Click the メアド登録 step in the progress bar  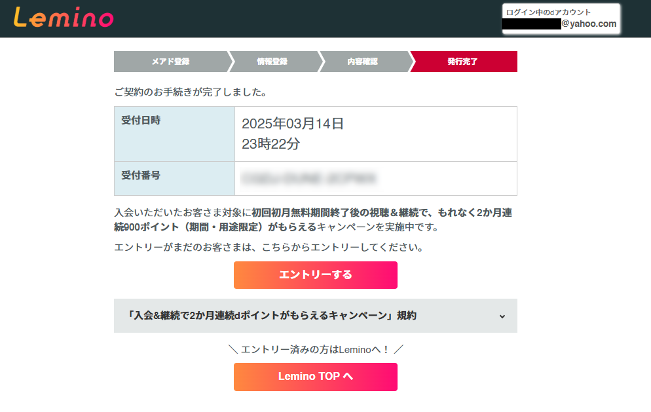pyautogui.click(x=169, y=62)
